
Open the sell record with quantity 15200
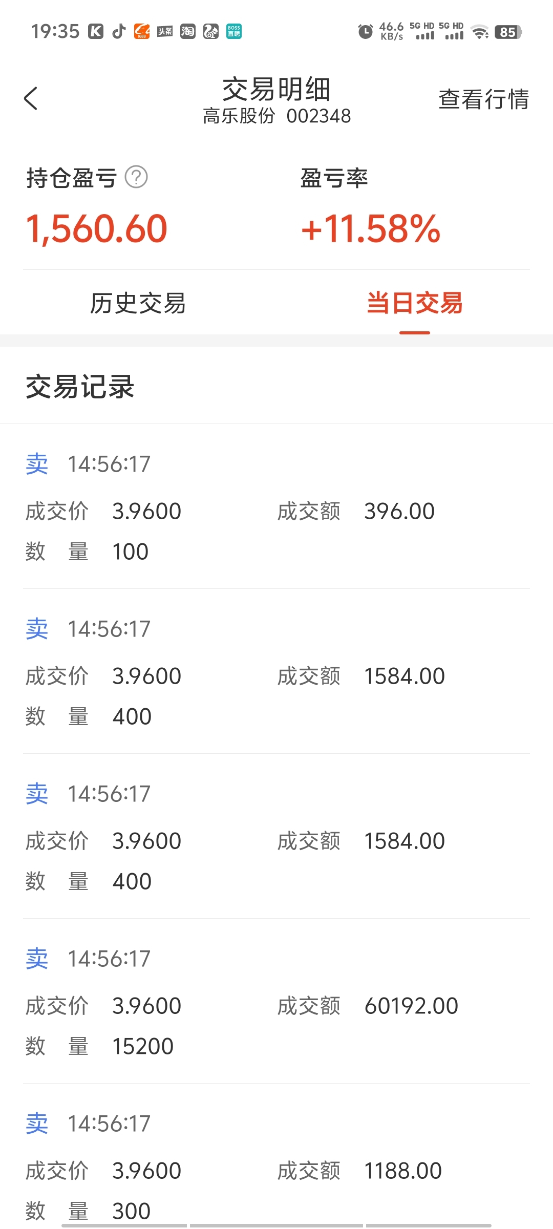tap(276, 1002)
